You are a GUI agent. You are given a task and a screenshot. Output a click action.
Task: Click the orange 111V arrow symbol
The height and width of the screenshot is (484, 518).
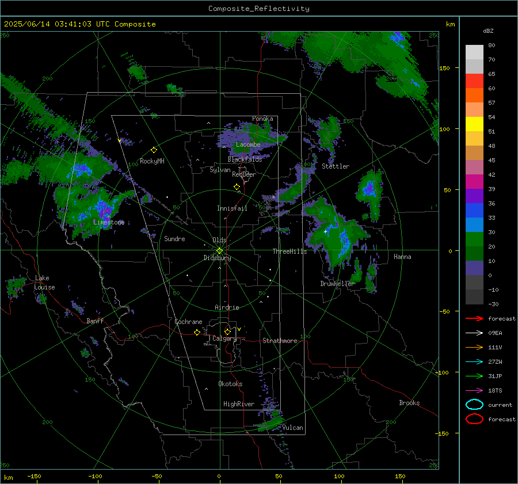click(x=474, y=347)
